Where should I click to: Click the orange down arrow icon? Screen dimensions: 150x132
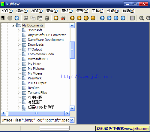click(x=79, y=18)
